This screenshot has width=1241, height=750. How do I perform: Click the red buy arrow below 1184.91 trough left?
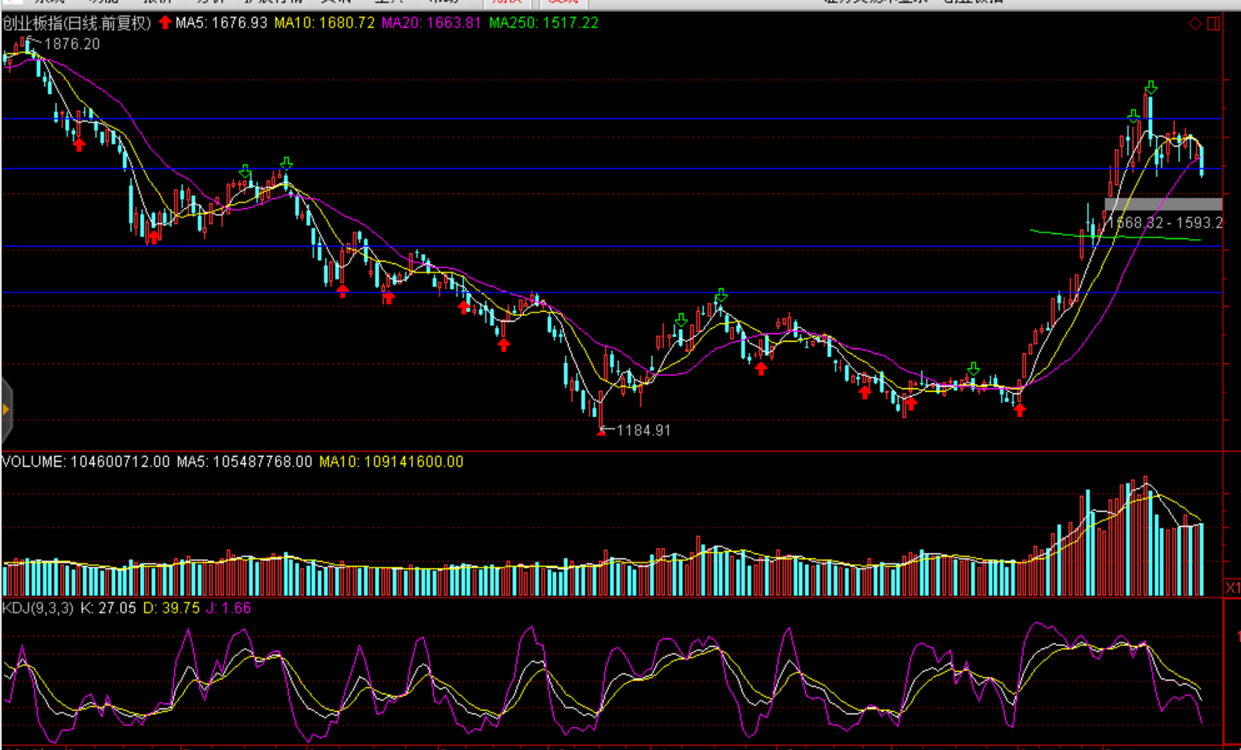coord(504,344)
